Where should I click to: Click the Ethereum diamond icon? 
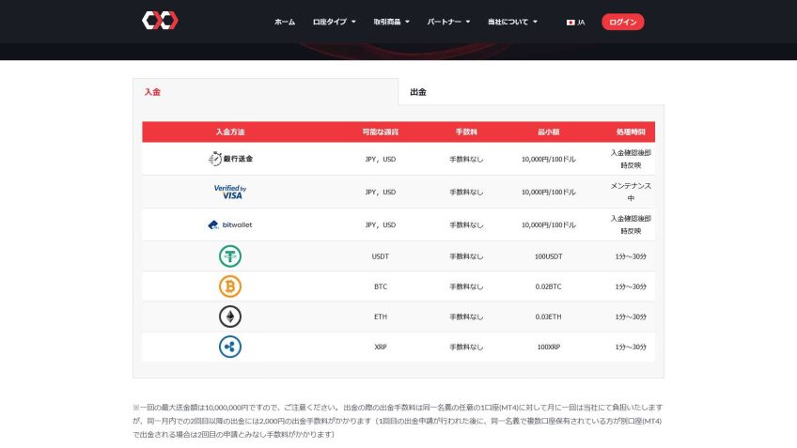(x=230, y=317)
